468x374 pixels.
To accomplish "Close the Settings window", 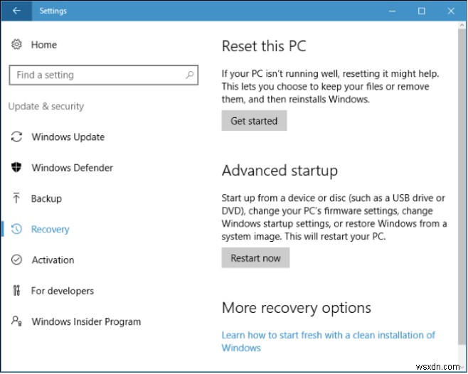I will pyautogui.click(x=451, y=11).
